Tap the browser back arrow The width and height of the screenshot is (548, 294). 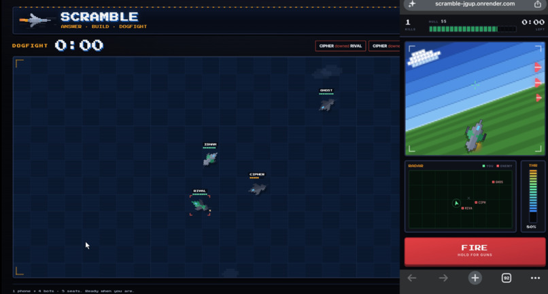(x=412, y=278)
